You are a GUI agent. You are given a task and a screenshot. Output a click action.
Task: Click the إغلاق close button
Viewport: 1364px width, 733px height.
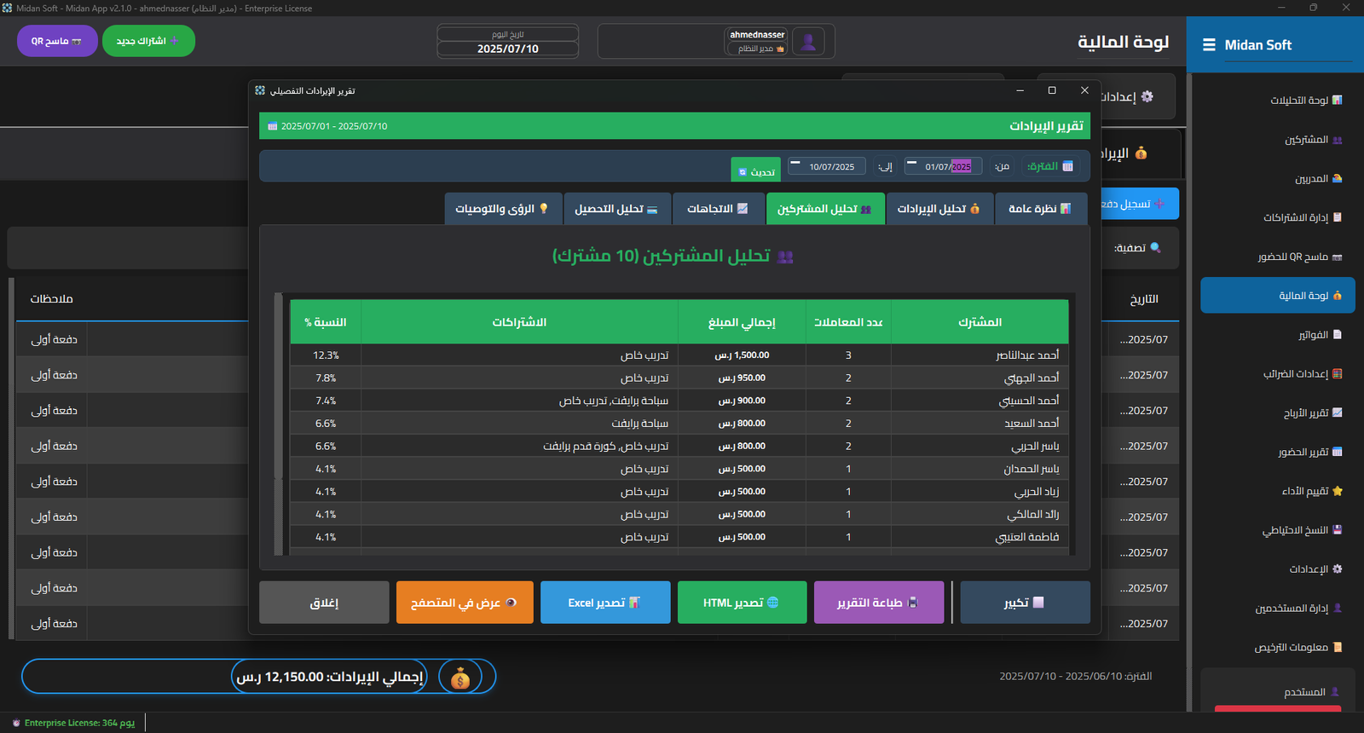(324, 603)
